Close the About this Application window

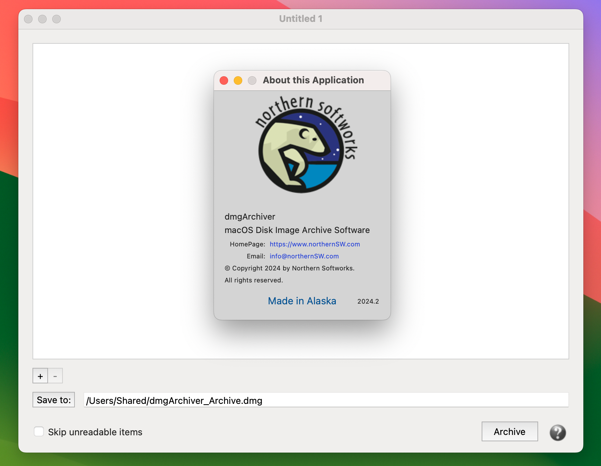[x=224, y=80]
